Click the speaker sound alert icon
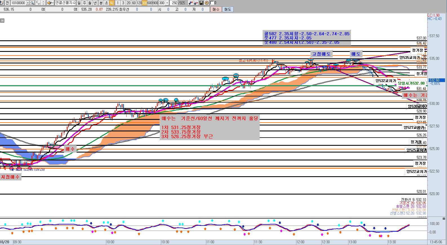This screenshot has height=245, width=447. coord(49,3)
